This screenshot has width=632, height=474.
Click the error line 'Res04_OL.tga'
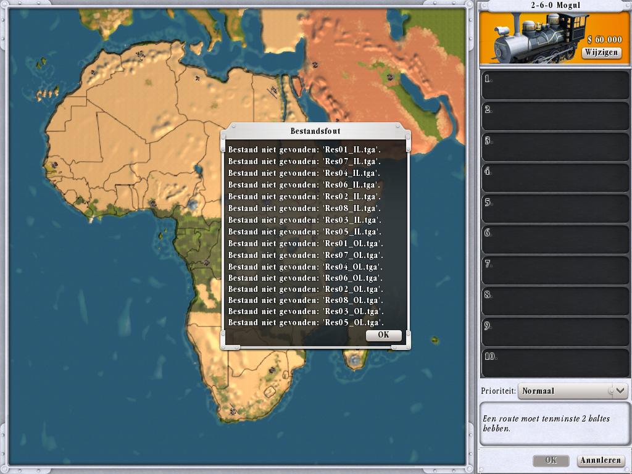(306, 267)
